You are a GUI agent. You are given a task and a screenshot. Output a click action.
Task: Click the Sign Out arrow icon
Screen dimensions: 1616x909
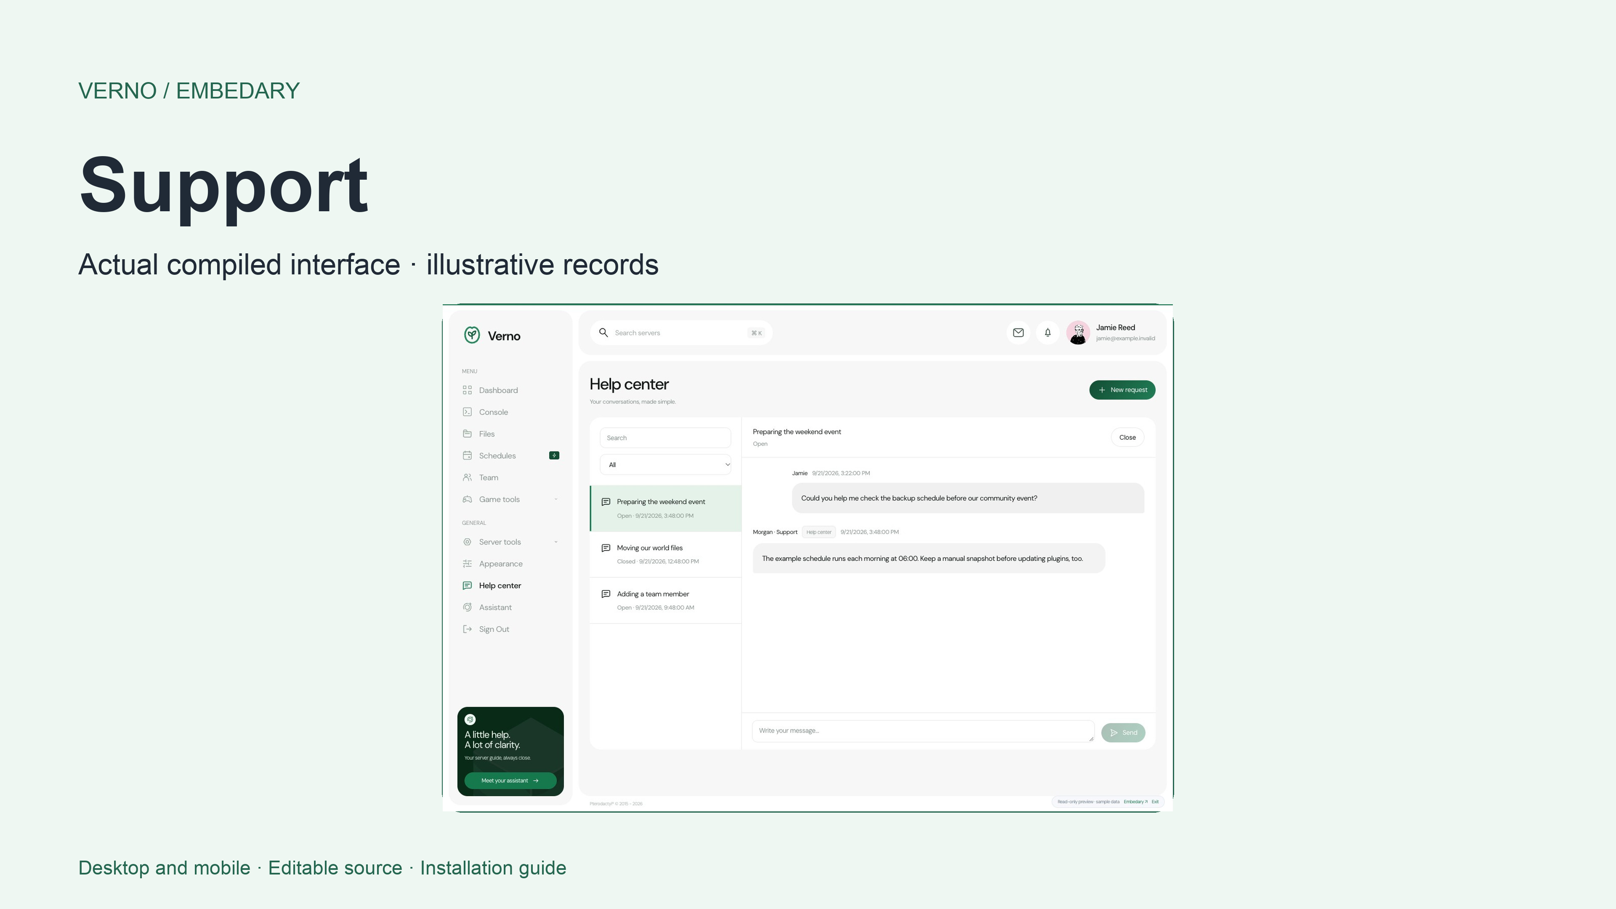468,629
